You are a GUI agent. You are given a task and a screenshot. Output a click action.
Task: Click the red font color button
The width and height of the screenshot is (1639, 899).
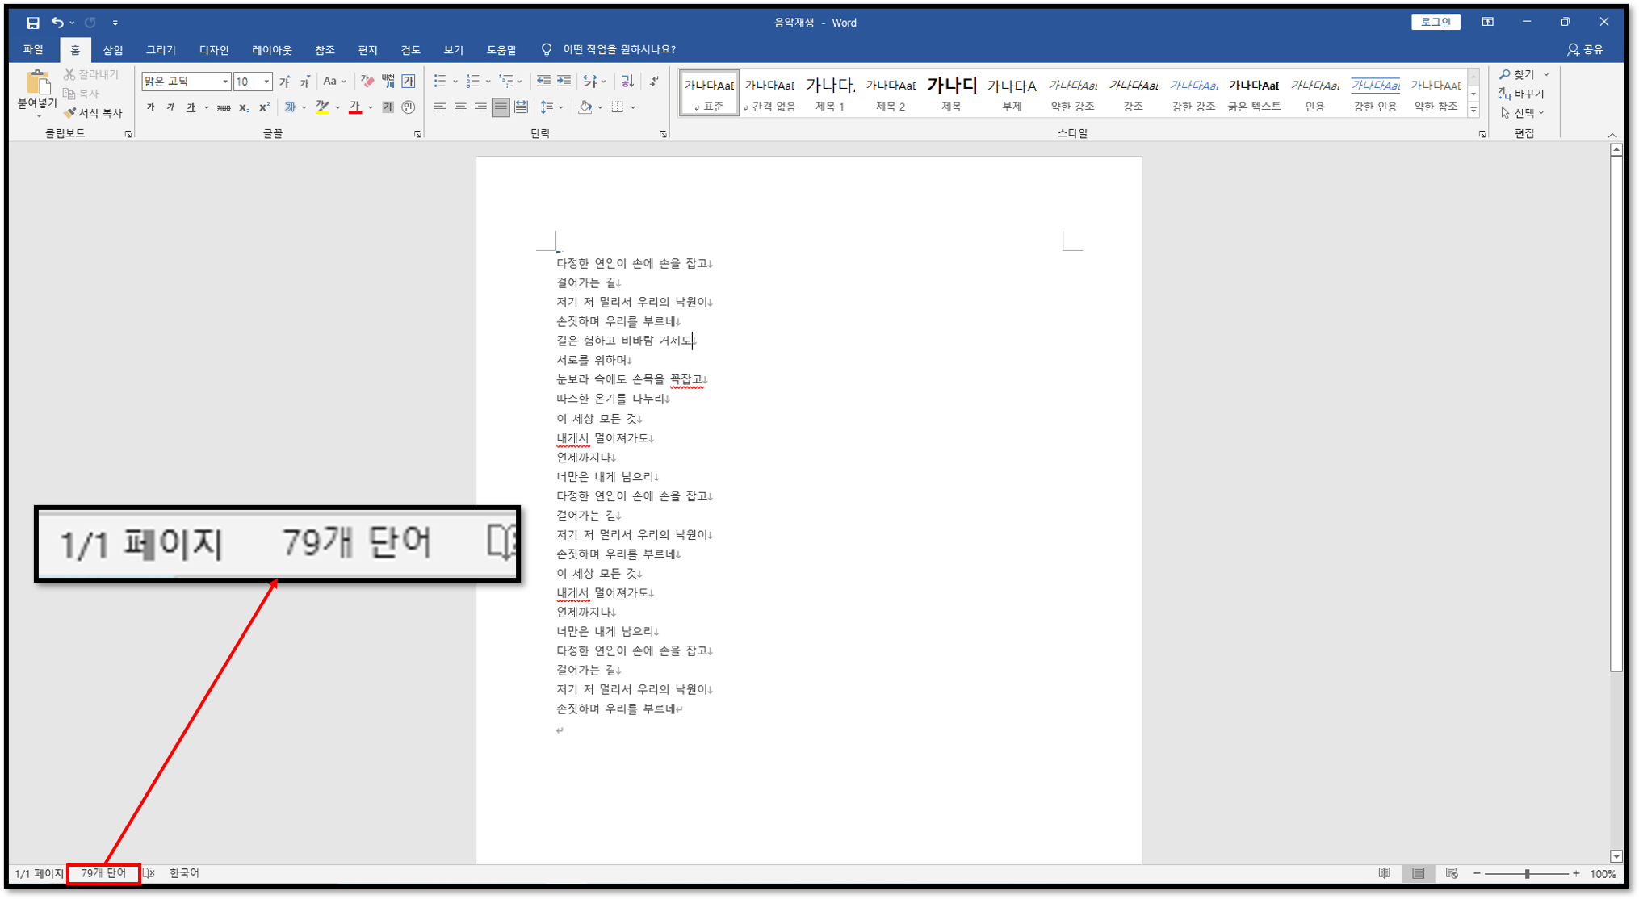point(355,107)
